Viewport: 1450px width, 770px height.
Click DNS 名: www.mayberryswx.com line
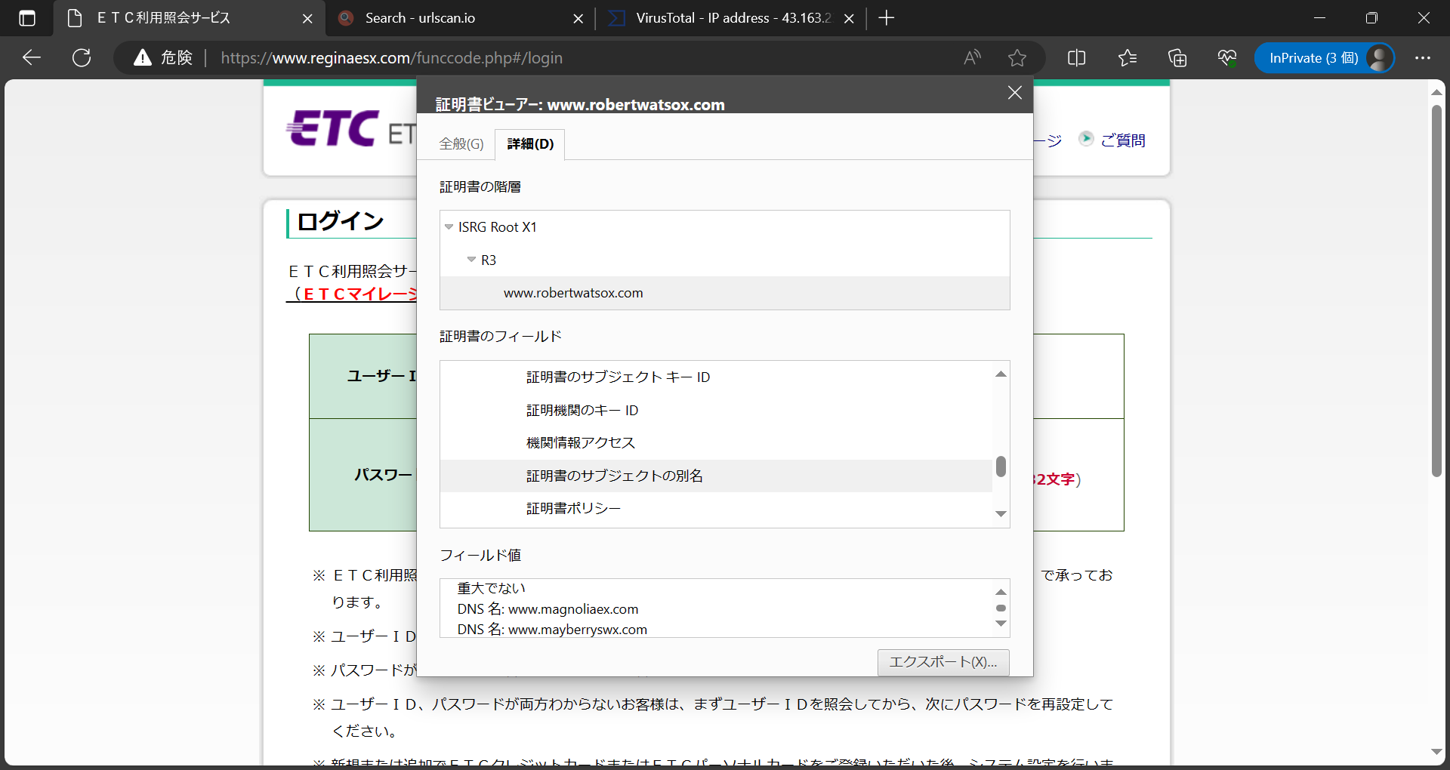click(552, 630)
